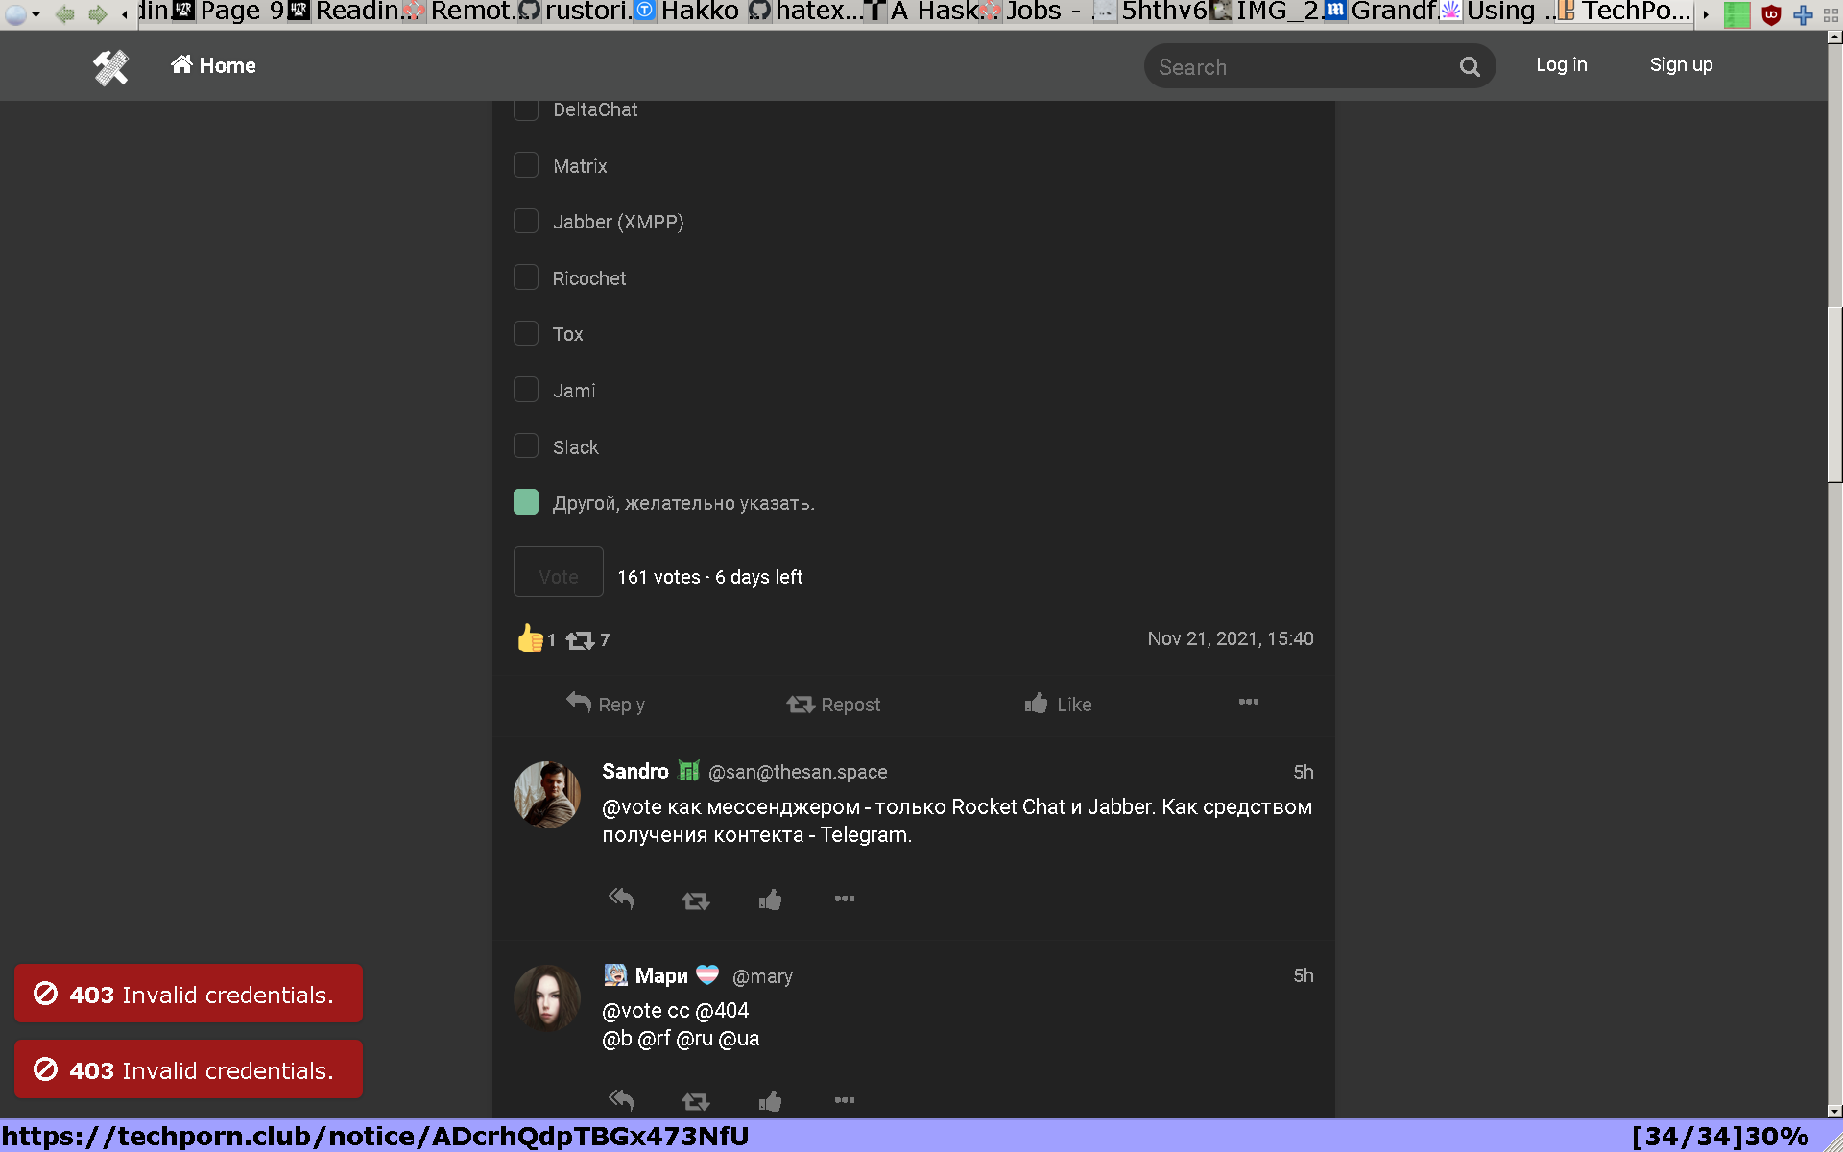Open the browser dropdown arrow at the top-left
The width and height of the screenshot is (1843, 1152).
36,14
